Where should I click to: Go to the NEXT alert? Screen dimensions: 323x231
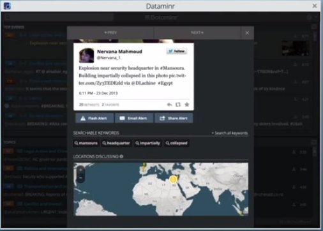pos(197,33)
